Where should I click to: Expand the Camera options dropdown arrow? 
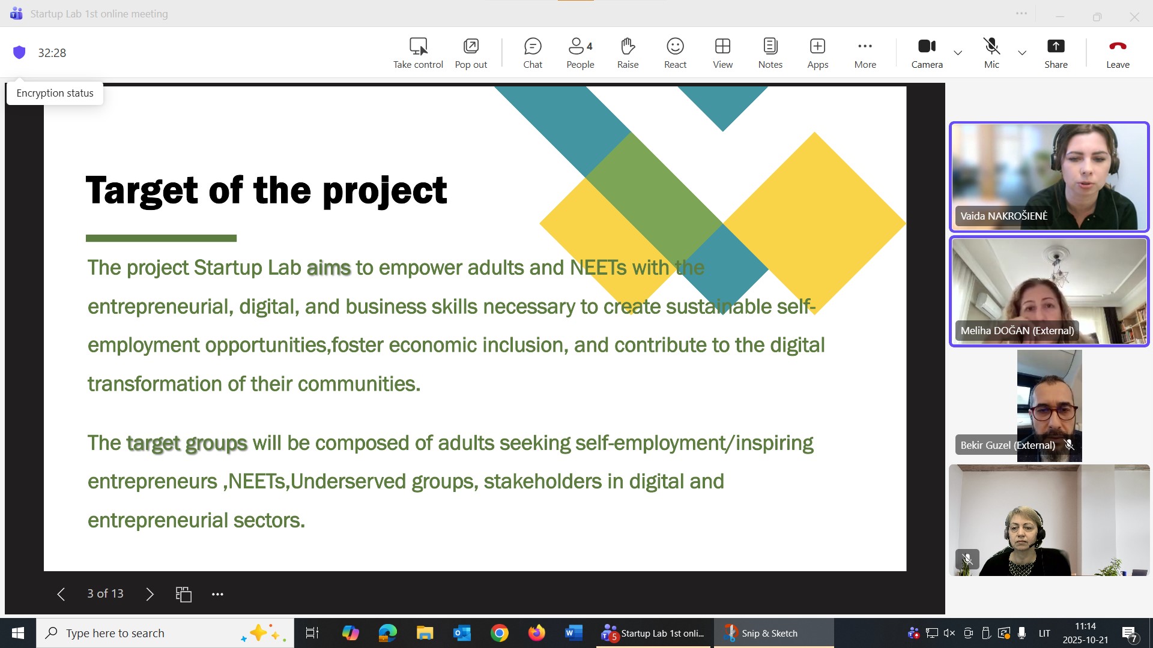tap(958, 53)
